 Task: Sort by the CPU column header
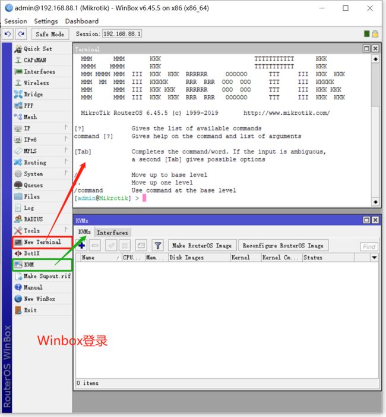pos(134,258)
